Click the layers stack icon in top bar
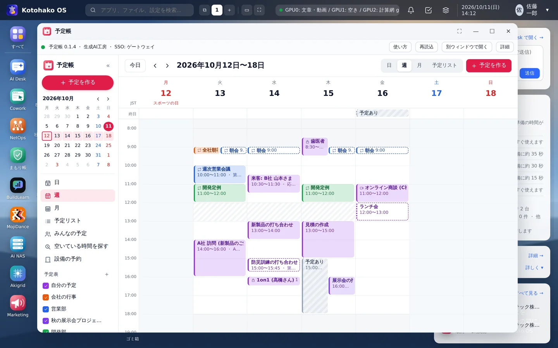Image resolution: width=558 pixels, height=348 pixels. 446,10
